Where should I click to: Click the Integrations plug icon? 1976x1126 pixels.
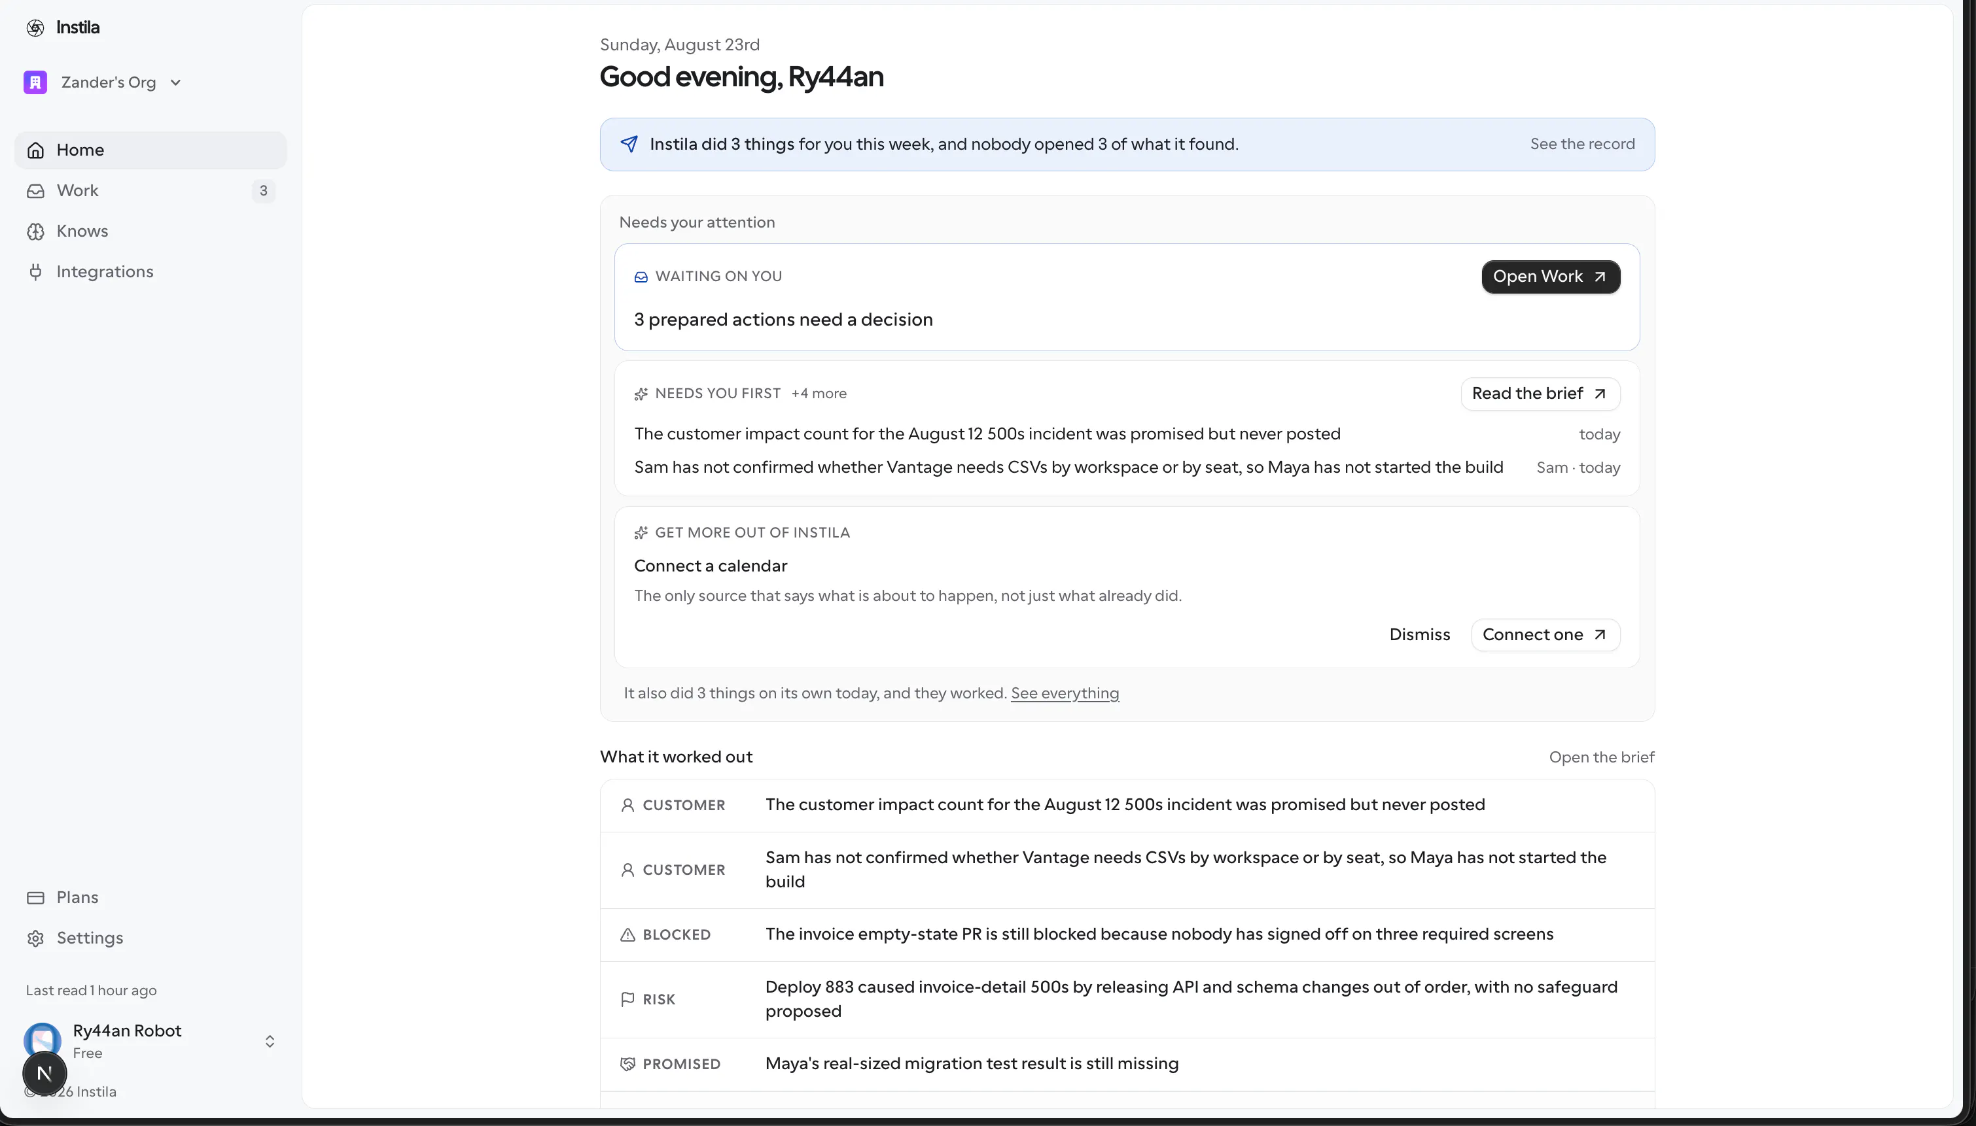[x=35, y=272]
